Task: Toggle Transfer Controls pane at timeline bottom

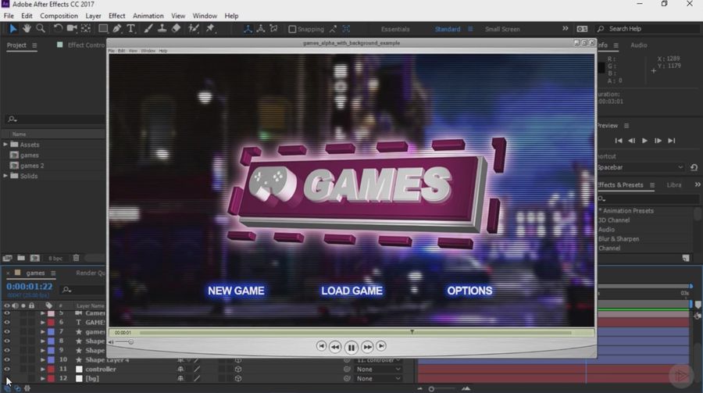Action: pyautogui.click(x=17, y=388)
